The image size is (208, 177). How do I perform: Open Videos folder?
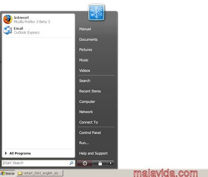click(x=85, y=70)
